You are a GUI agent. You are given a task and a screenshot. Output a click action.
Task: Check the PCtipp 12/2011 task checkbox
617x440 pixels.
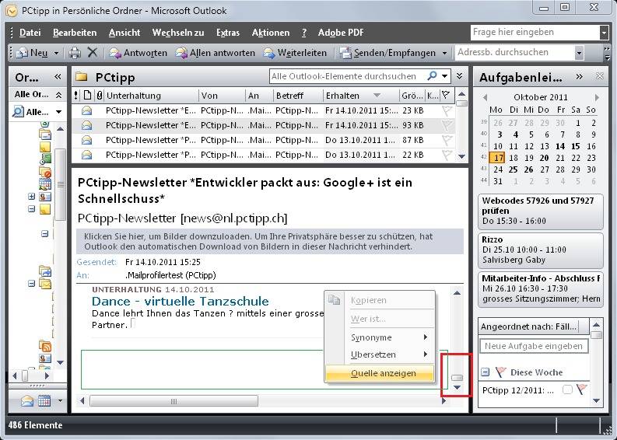tap(567, 390)
